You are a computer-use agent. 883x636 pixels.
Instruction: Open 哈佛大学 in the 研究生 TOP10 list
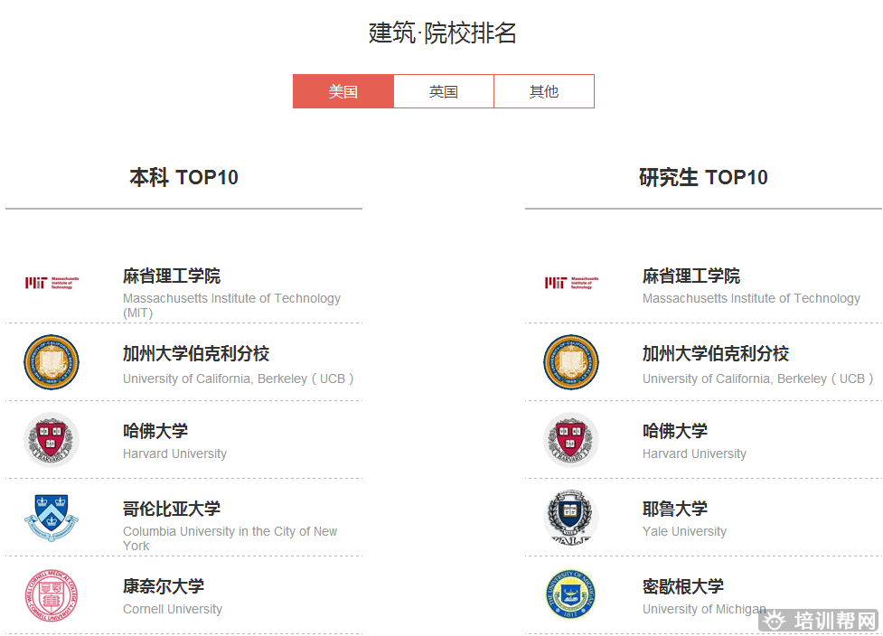tap(675, 431)
